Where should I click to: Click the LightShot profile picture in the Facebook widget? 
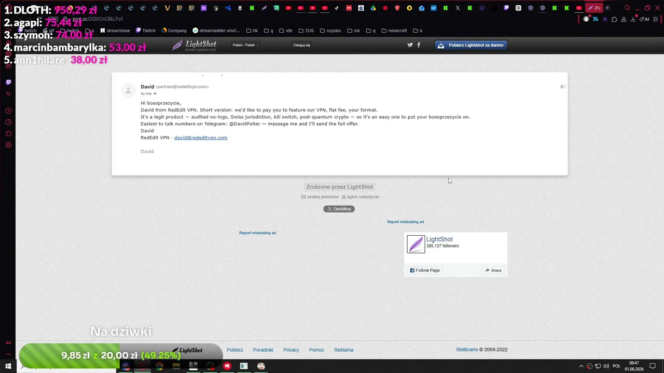click(416, 244)
